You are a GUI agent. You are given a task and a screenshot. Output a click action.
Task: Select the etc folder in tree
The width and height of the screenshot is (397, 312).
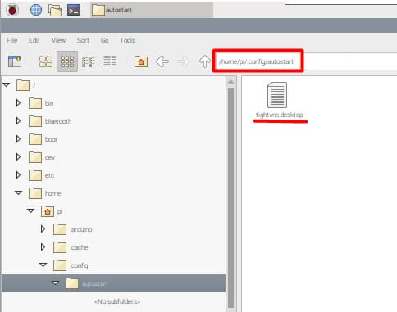41,175
